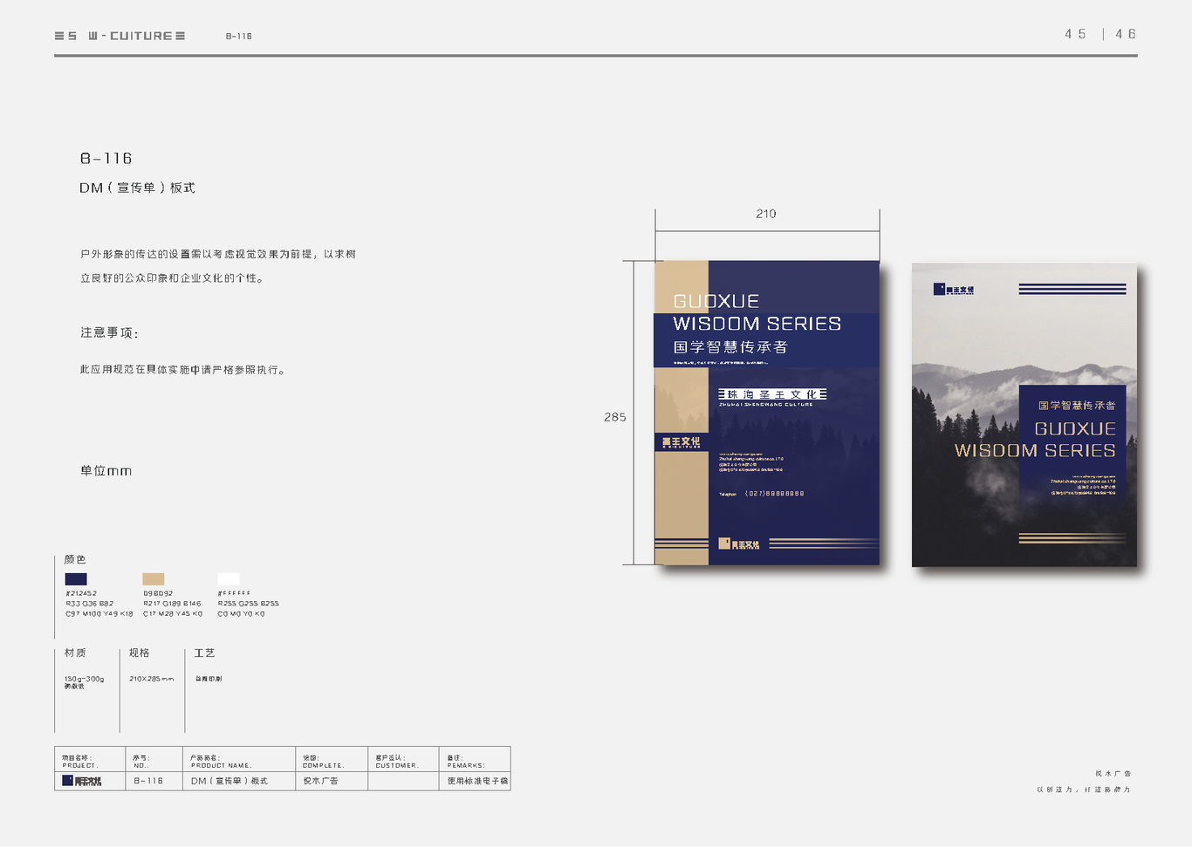Click gold GUOXUE text on the mountain flyer

1075,429
